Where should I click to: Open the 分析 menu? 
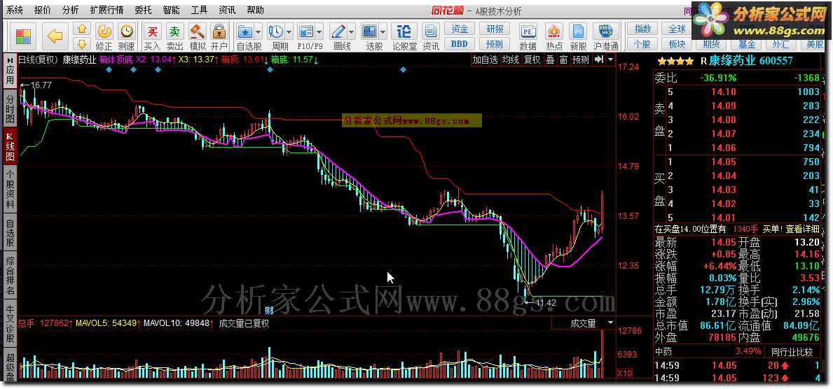71,10
